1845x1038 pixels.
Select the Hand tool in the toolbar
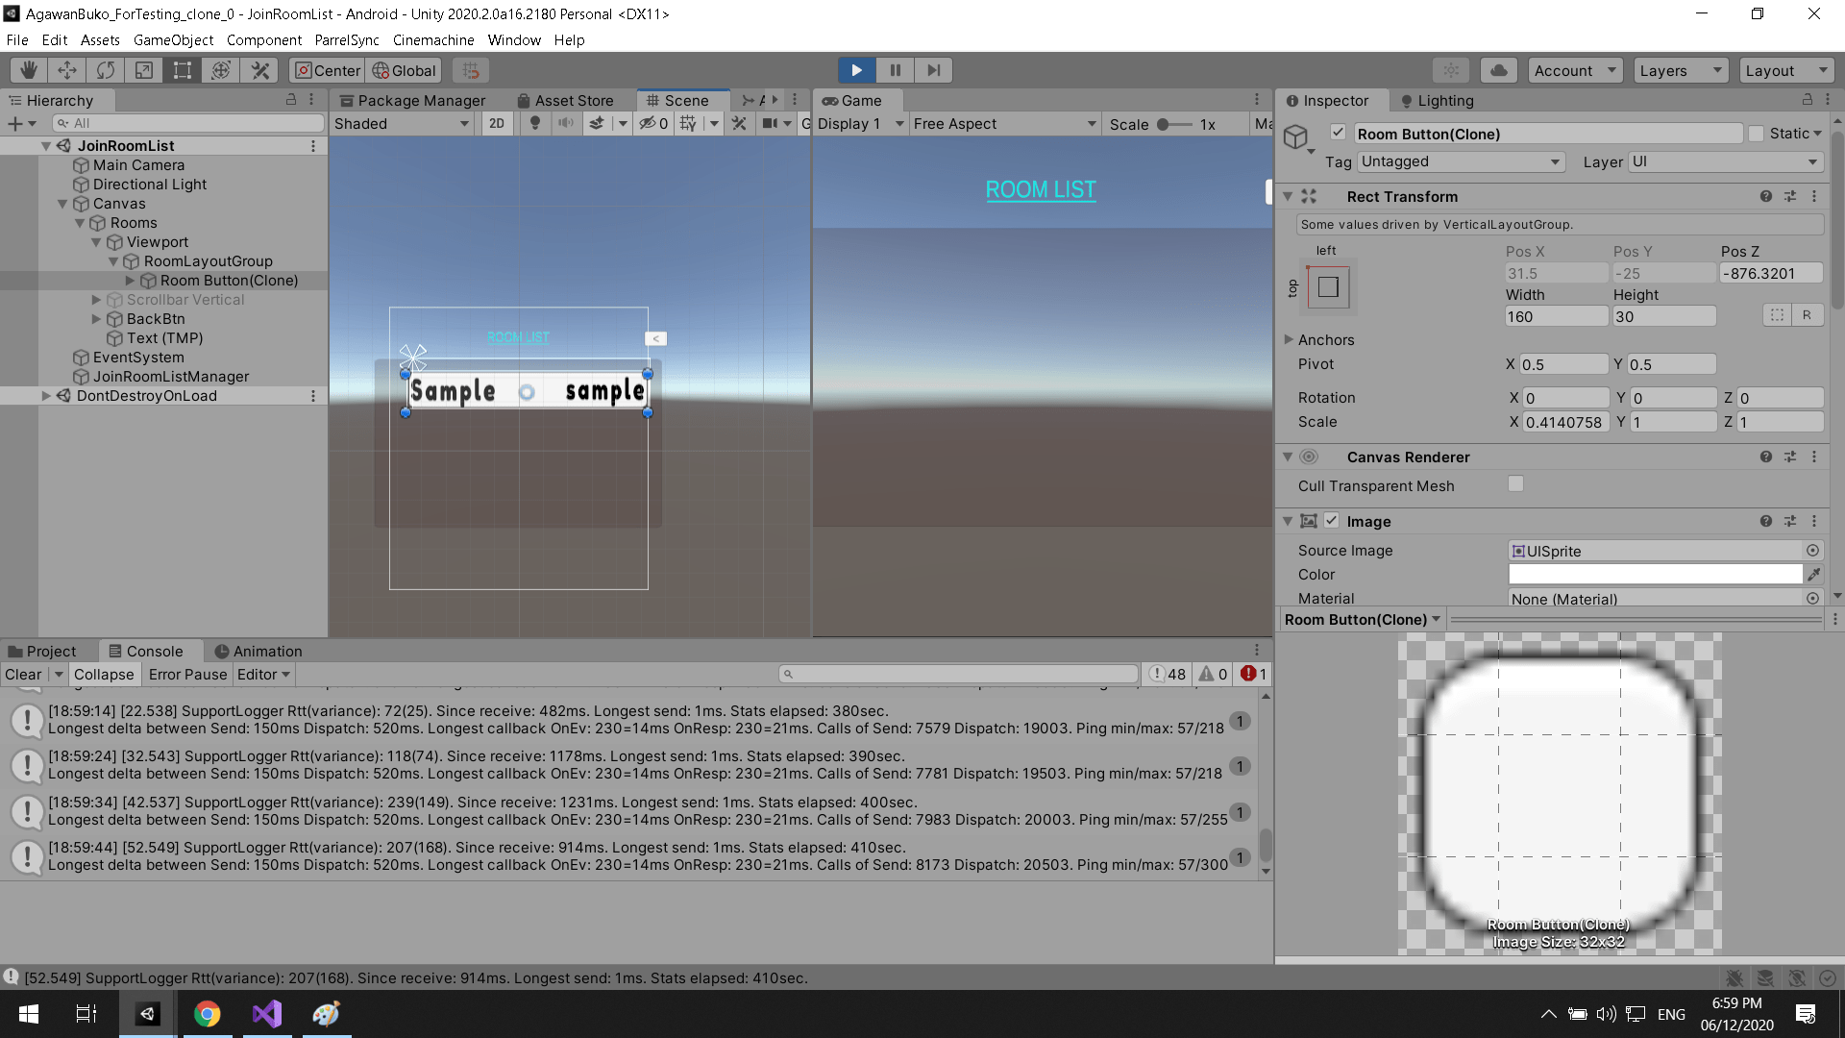[27, 69]
